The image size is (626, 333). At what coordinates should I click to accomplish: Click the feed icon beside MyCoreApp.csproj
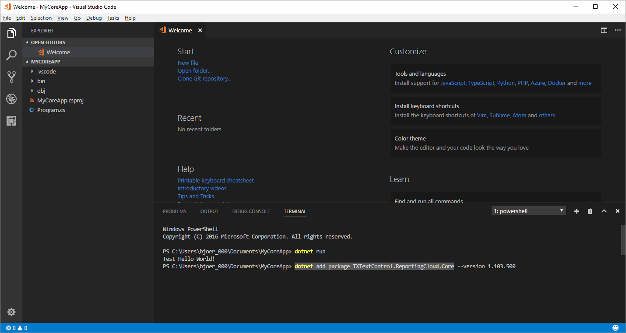(32, 100)
